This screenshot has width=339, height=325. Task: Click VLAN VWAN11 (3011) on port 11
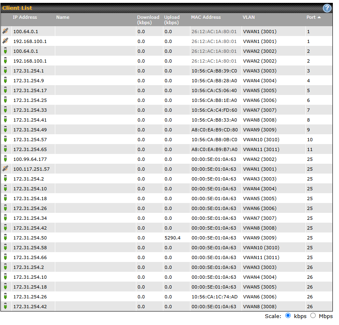point(261,149)
